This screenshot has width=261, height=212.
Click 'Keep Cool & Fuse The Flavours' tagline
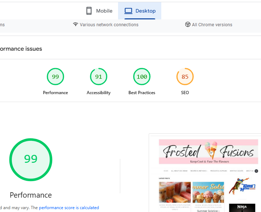(x=210, y=161)
